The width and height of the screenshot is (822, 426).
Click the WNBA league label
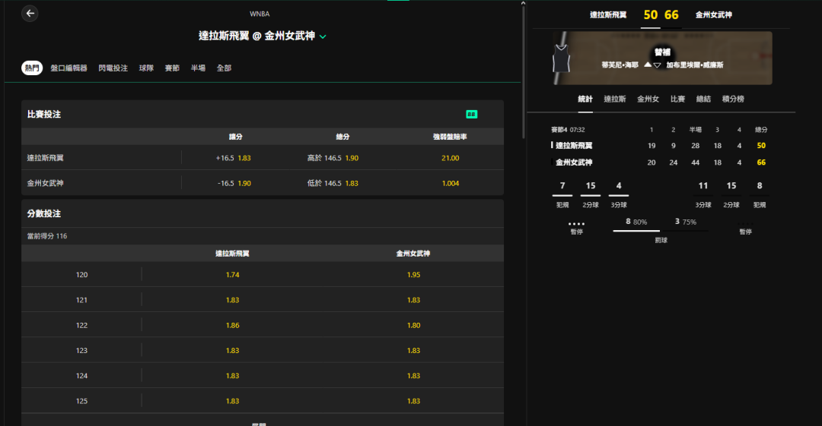[x=260, y=14]
